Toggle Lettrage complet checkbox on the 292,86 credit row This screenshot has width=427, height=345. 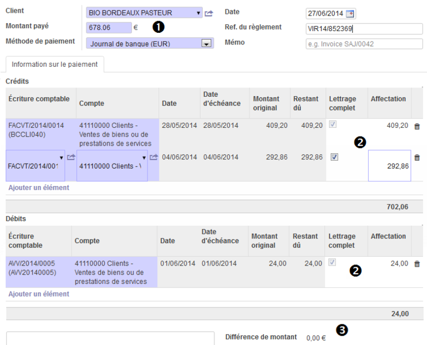[x=334, y=157]
